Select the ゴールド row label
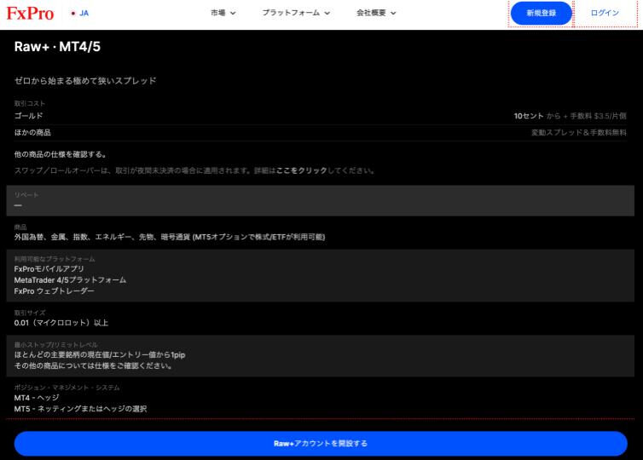Image resolution: width=643 pixels, height=460 pixels. (x=28, y=116)
